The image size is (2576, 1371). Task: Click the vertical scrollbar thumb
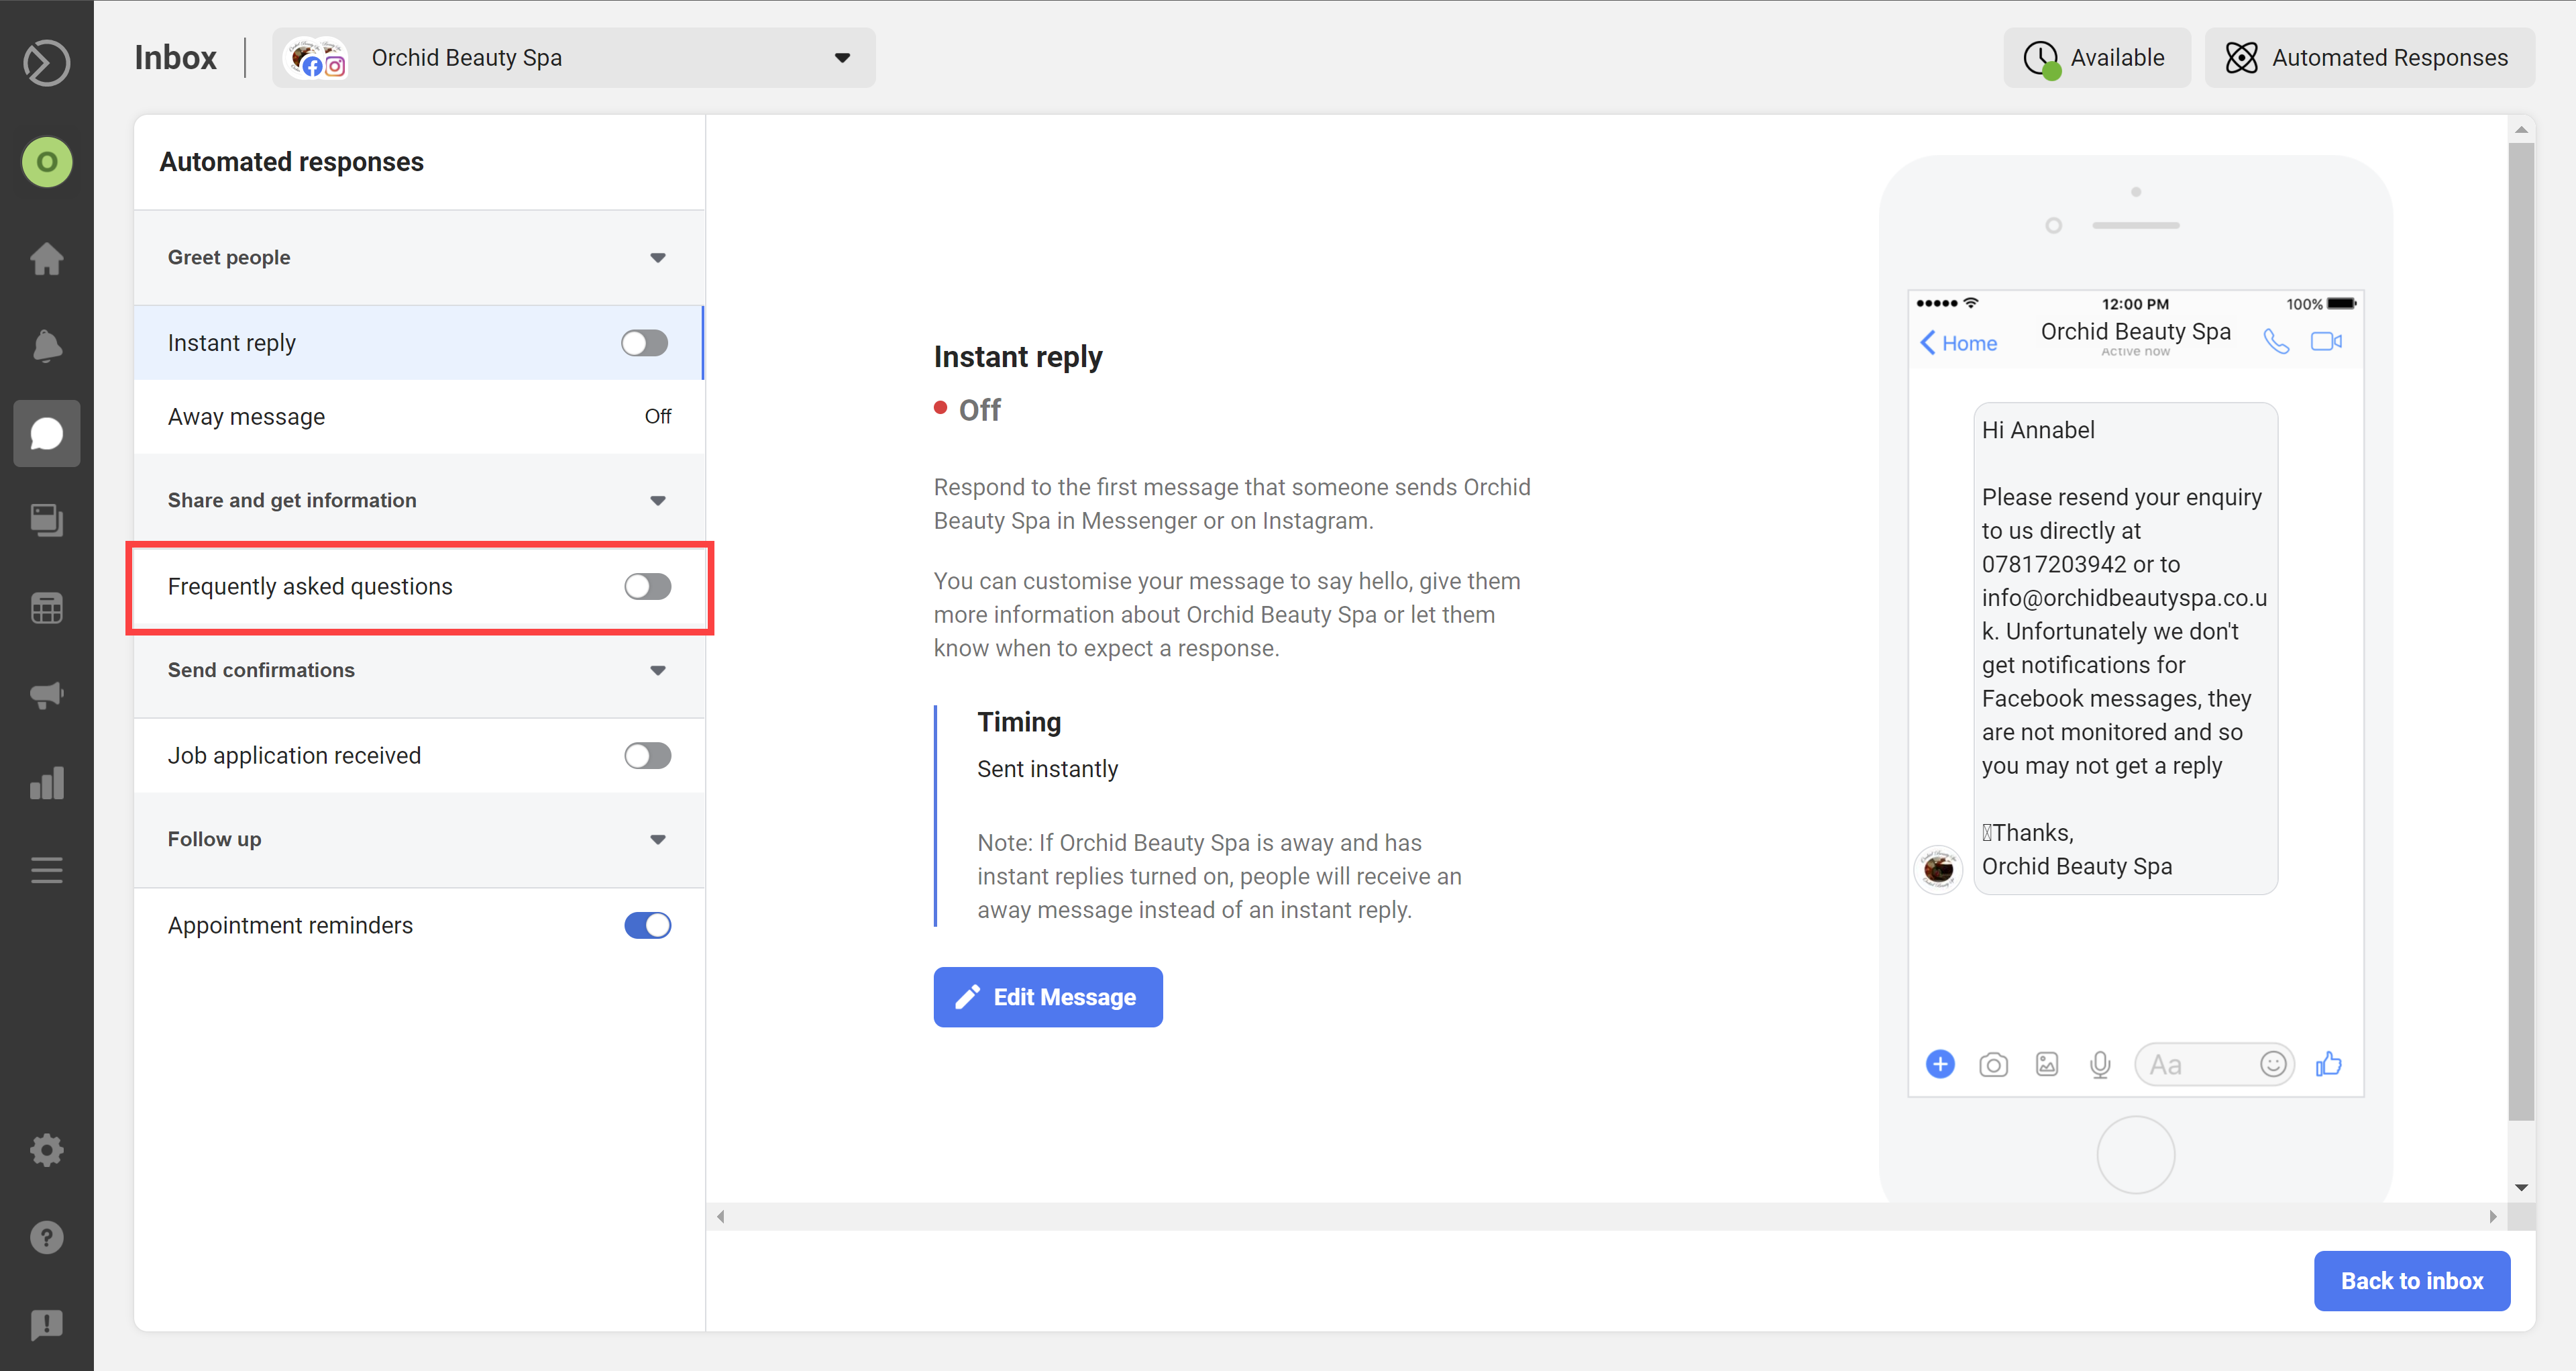(x=2521, y=632)
